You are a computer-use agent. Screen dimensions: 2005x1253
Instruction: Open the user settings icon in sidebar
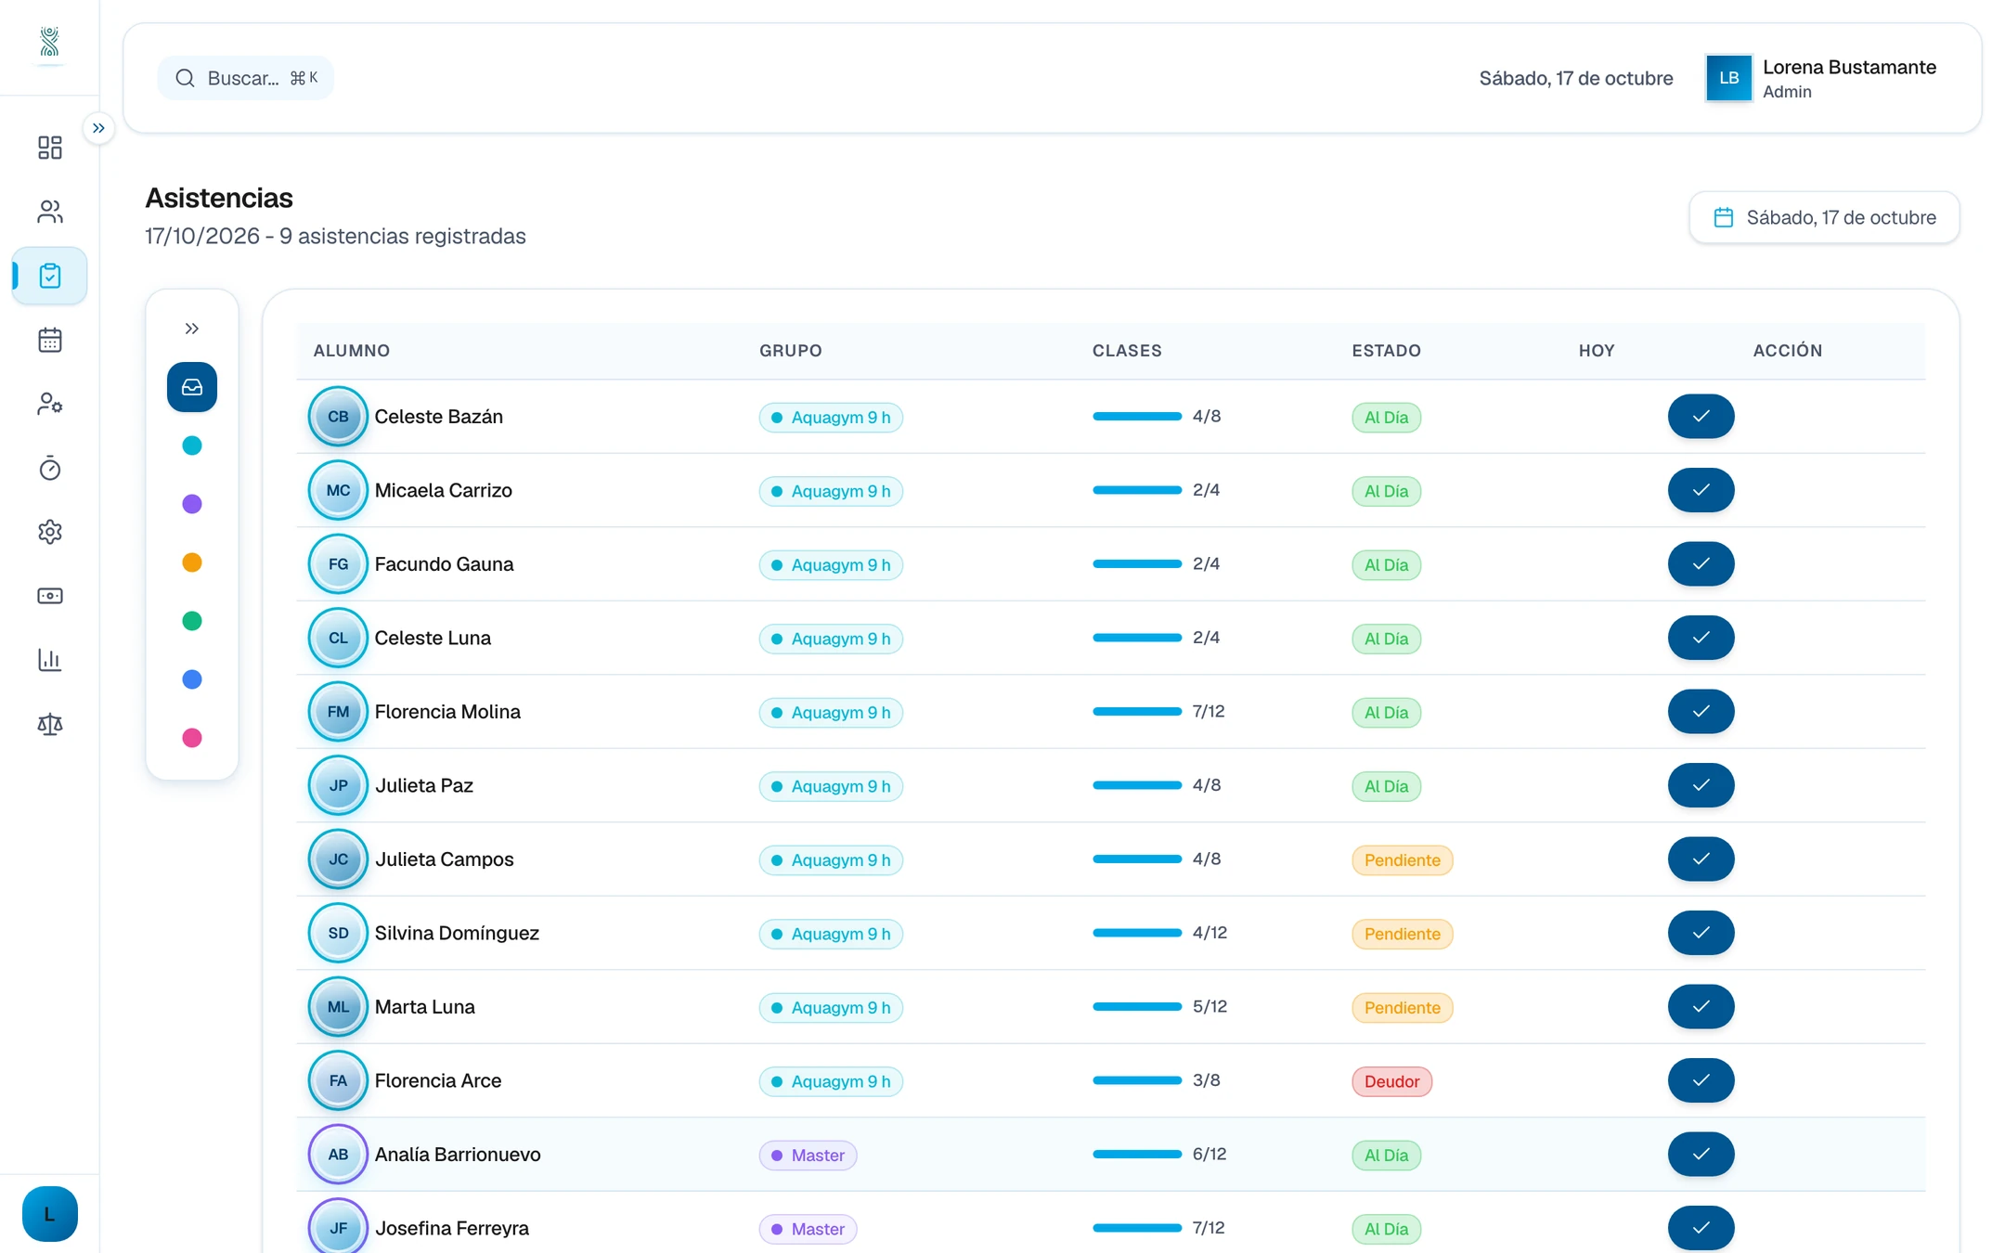(x=49, y=404)
